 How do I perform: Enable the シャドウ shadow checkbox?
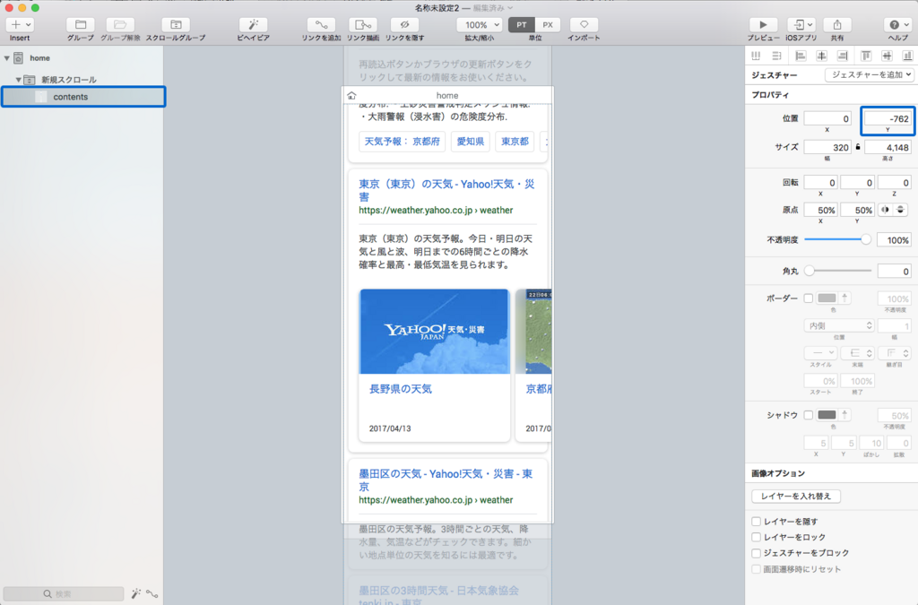809,414
